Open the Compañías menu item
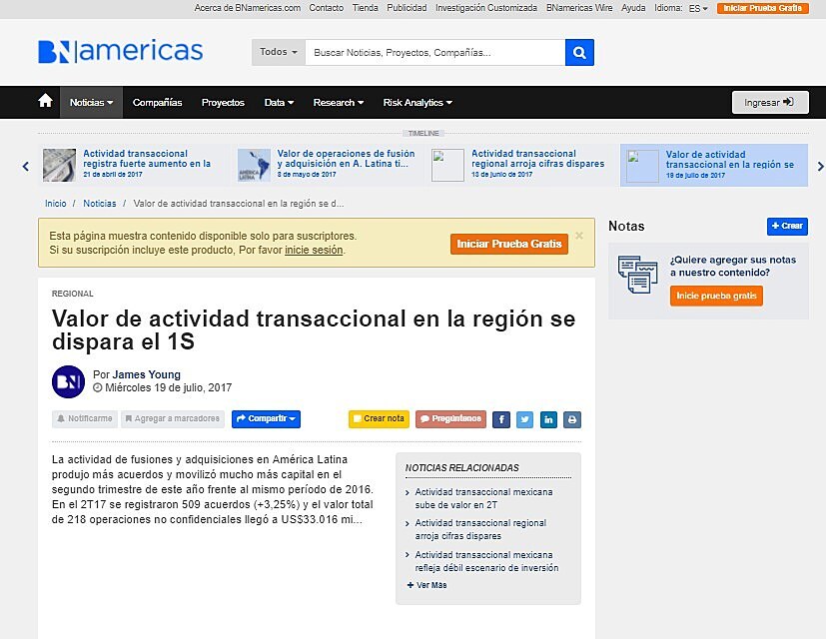Screen dimensions: 826x639 tap(157, 102)
